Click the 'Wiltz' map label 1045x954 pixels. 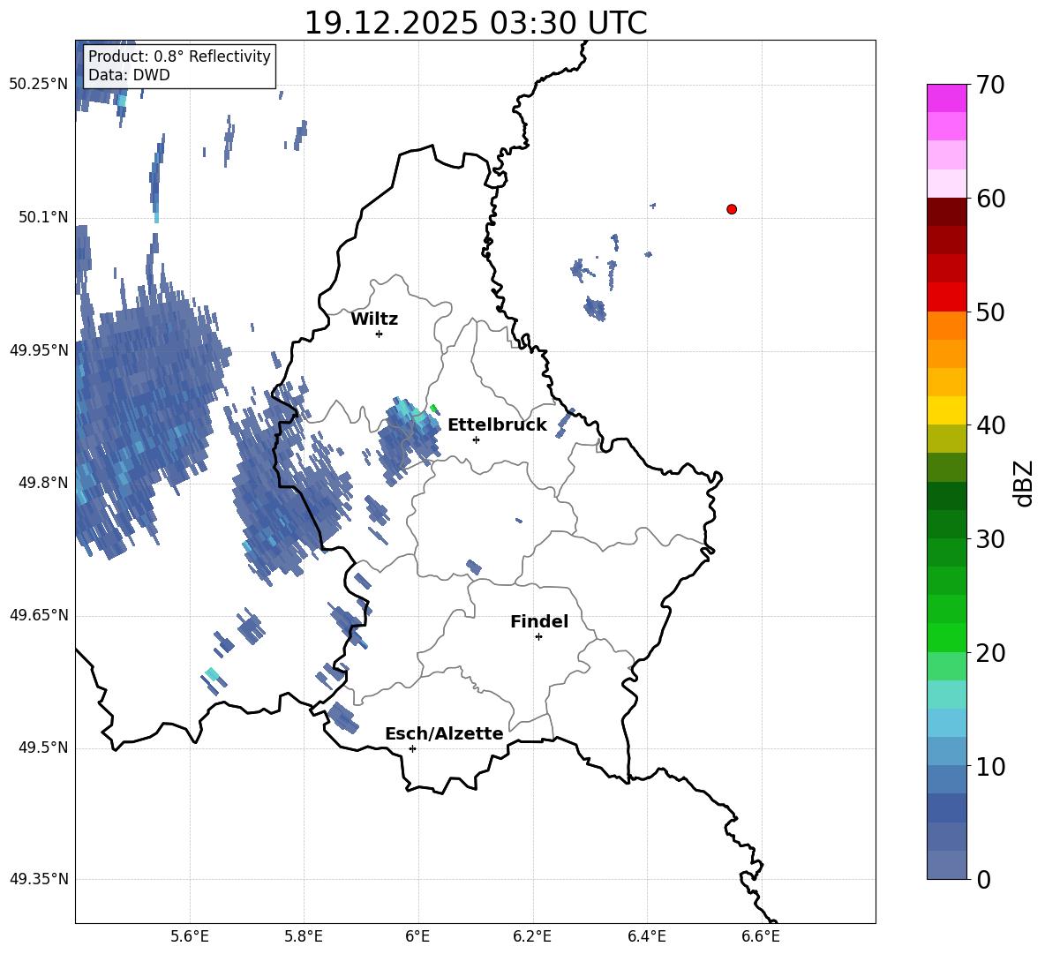374,319
